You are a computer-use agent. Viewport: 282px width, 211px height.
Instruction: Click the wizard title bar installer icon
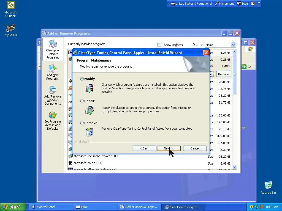click(x=75, y=53)
